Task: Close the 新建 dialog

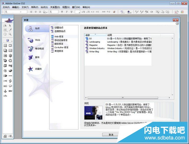Action: coord(176,20)
